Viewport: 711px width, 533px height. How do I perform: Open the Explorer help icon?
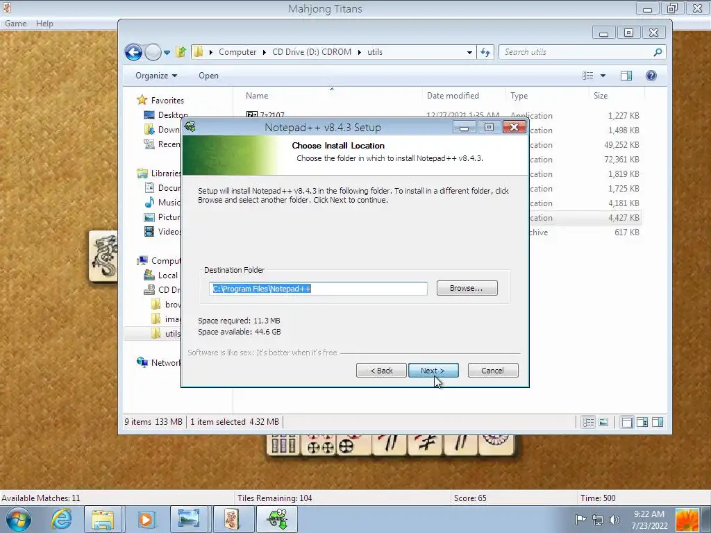point(651,76)
